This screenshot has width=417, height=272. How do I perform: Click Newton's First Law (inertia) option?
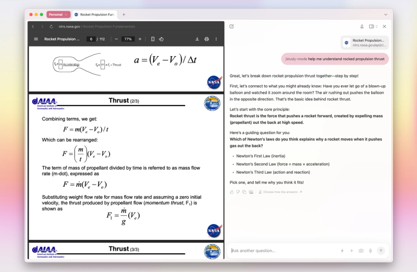tap(261, 156)
